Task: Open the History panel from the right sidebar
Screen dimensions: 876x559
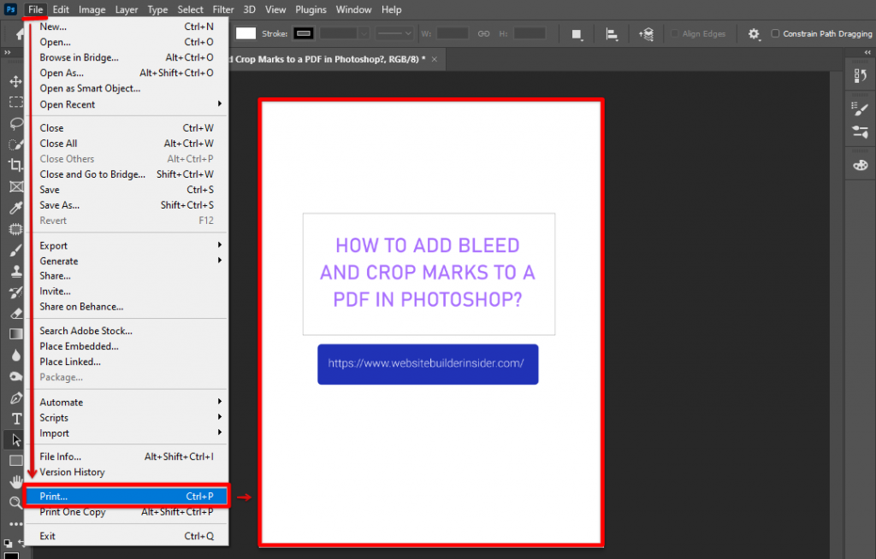Action: click(860, 75)
